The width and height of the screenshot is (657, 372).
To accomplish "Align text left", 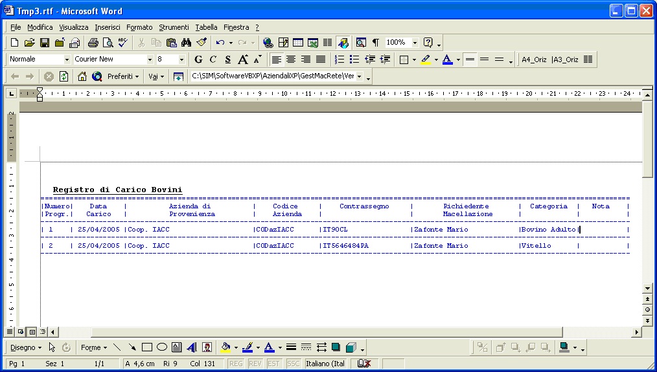I will [x=276, y=60].
